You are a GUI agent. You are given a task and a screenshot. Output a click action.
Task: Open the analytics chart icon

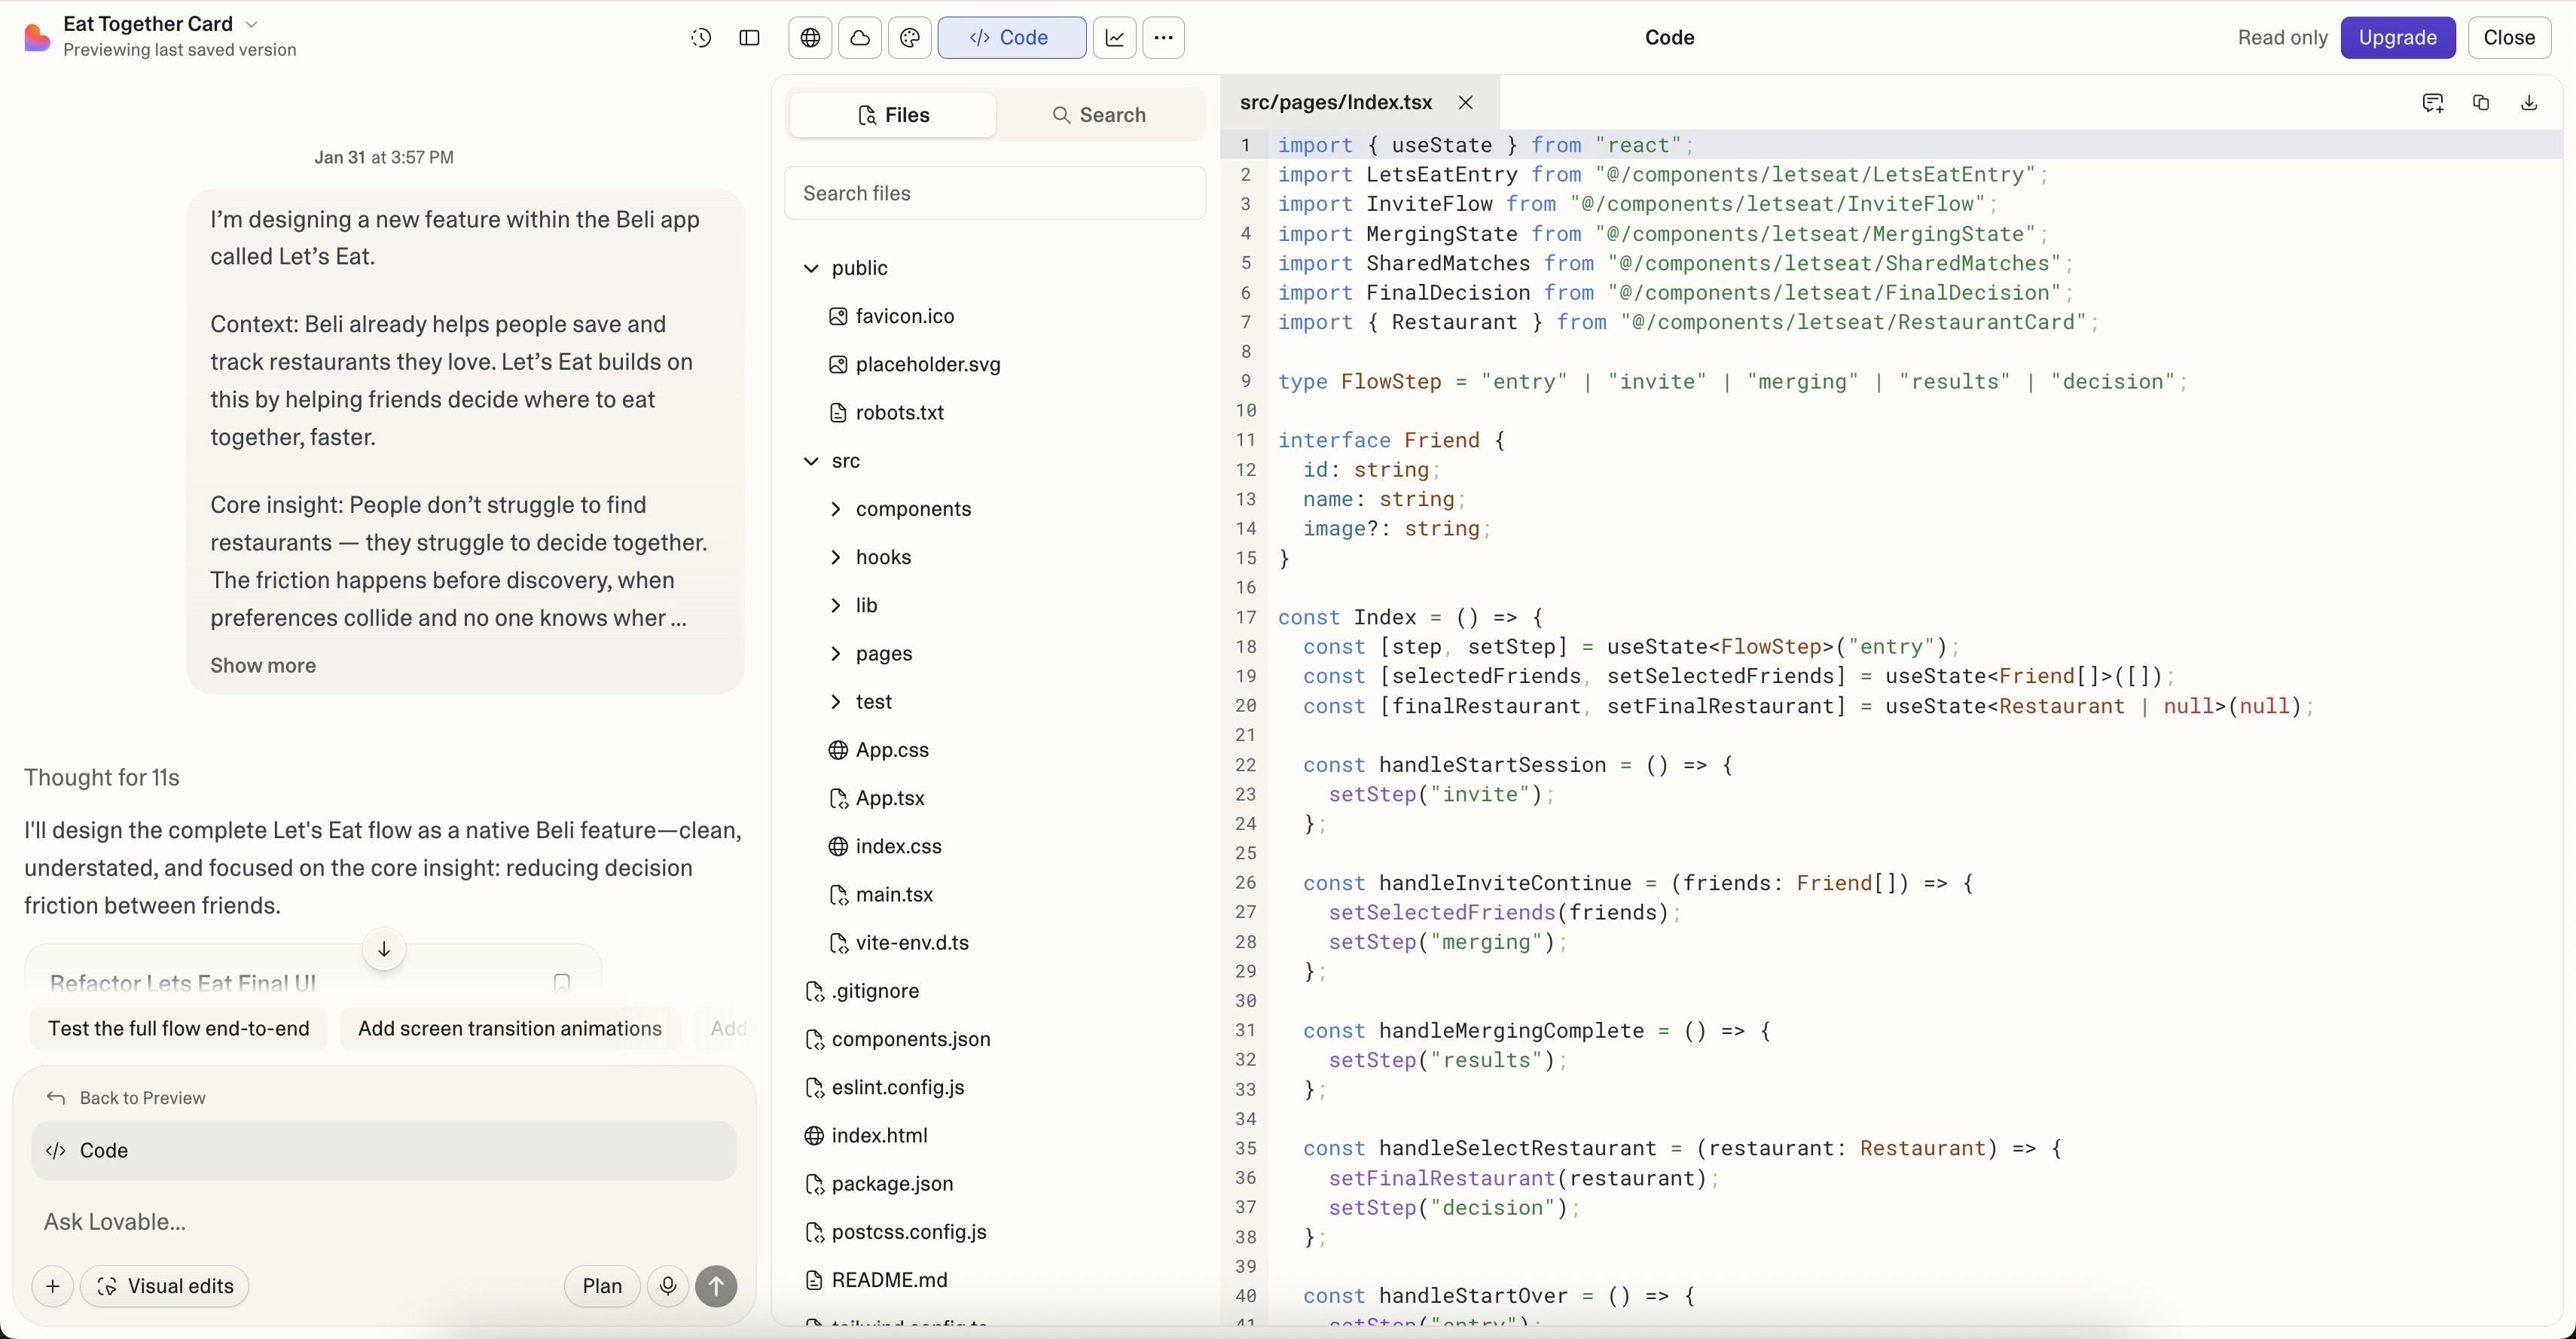coord(1115,38)
